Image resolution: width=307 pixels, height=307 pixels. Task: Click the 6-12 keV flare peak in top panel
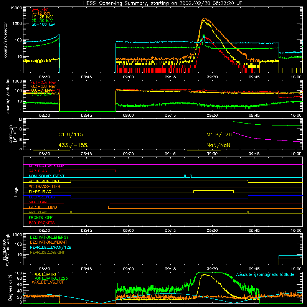205,18
